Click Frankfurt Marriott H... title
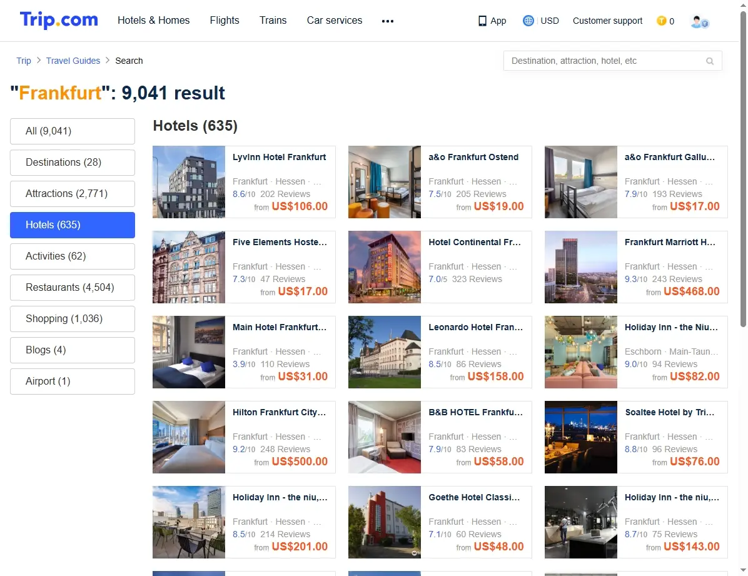 (x=670, y=242)
